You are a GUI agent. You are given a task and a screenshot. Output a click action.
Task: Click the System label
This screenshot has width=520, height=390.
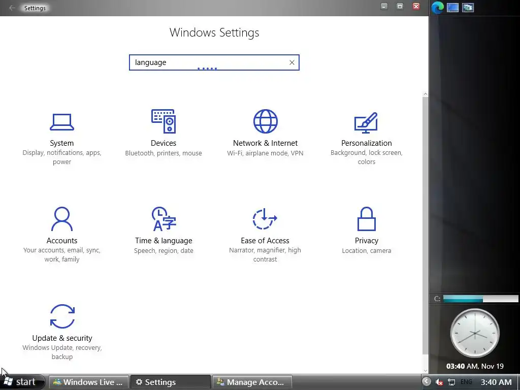[x=61, y=143]
